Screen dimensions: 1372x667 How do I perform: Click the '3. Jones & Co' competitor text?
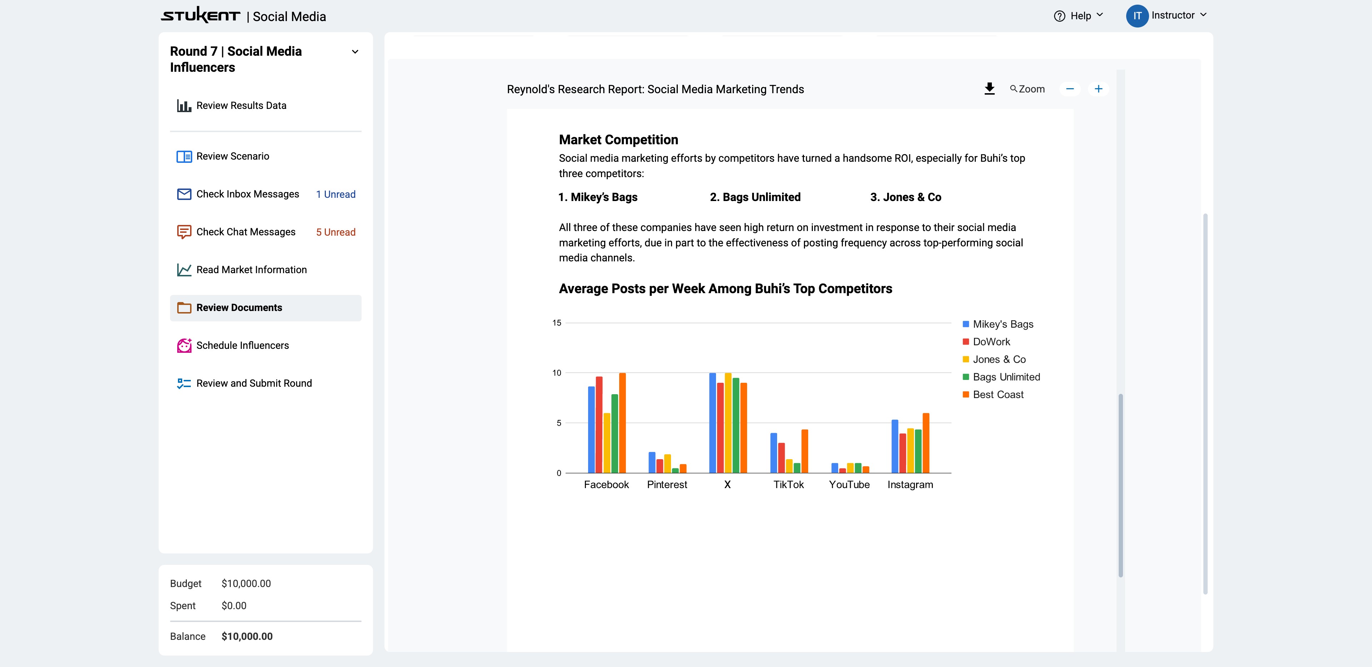(905, 197)
